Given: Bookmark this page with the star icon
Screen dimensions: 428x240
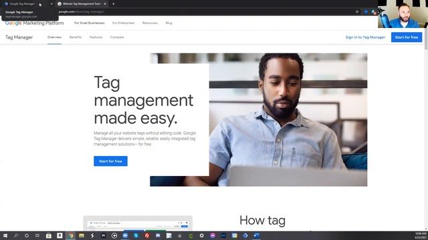Looking at the screenshot, I should pos(357,12).
